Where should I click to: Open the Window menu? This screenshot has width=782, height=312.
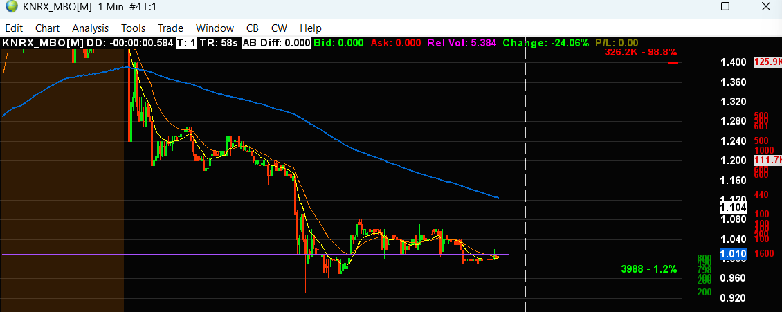pyautogui.click(x=215, y=28)
